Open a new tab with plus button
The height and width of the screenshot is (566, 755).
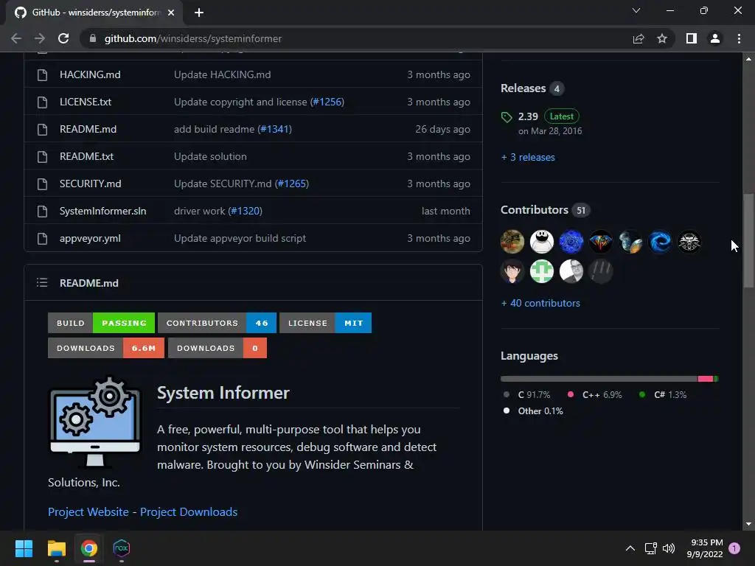(x=199, y=13)
